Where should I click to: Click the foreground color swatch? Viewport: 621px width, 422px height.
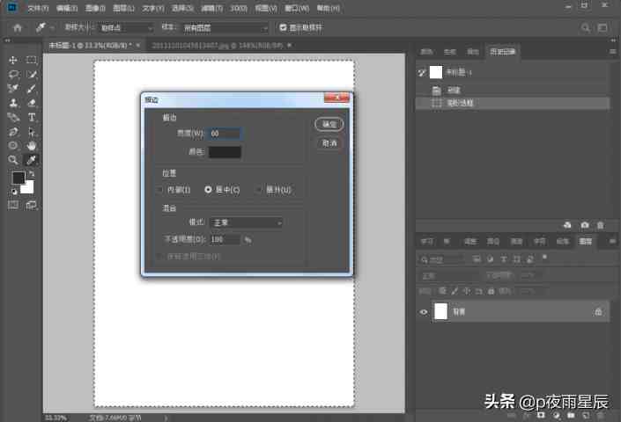click(18, 178)
